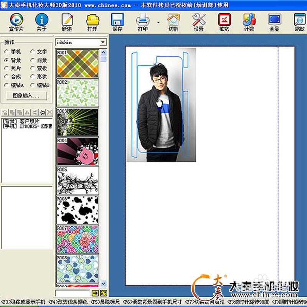Focus the search field below thumbnails
This screenshot has height=307, width=307.
point(73,293)
